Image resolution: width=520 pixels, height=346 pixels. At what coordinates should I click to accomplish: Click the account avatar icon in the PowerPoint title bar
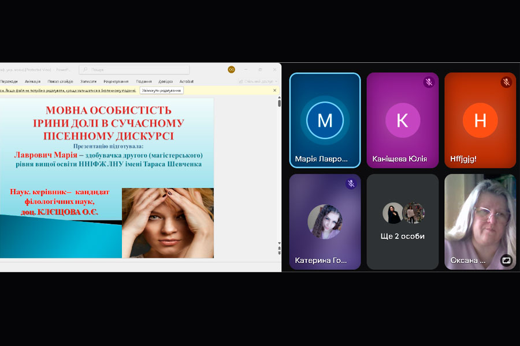pos(232,70)
